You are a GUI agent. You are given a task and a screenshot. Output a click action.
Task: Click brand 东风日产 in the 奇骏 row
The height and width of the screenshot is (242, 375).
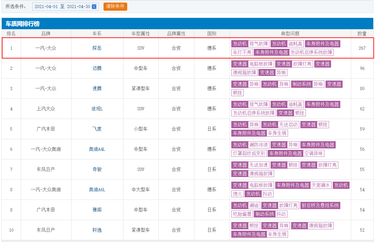[x=46, y=170]
